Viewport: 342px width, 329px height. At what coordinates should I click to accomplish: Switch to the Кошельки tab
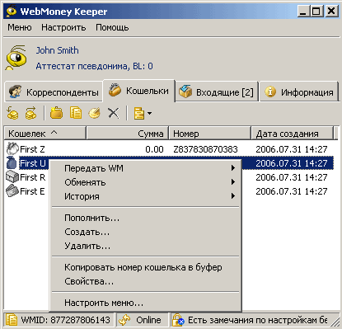point(139,91)
